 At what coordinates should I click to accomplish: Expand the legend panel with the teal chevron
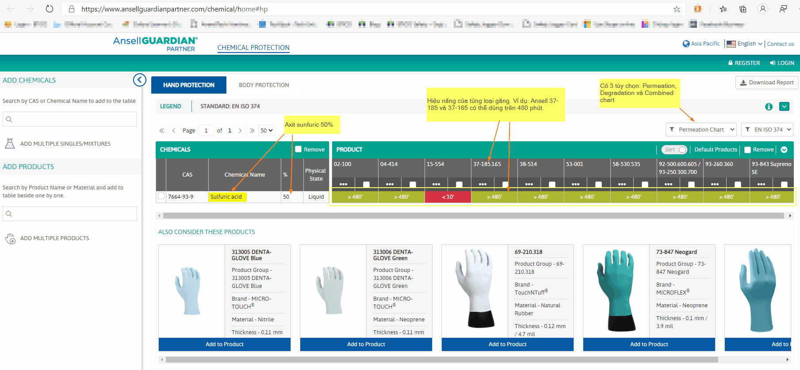(785, 106)
